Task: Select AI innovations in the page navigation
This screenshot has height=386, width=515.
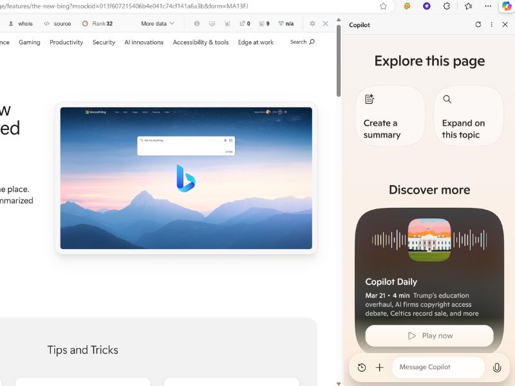Action: (x=144, y=42)
